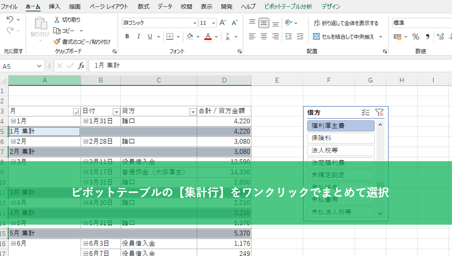Collapse the 6月3日 date group
The width and height of the screenshot is (452, 256).
tap(86, 244)
